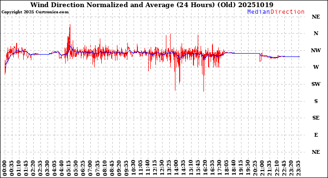Click the 01:10 time axis label
This screenshot has width=328, height=178.
point(19,169)
